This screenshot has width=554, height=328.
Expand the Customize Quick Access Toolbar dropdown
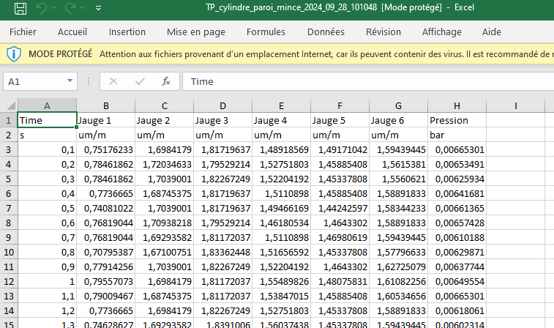(x=99, y=10)
